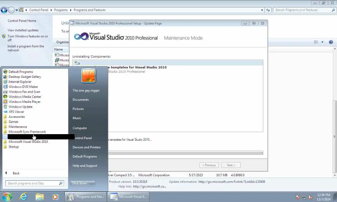Switch to Programs and Features taskbar button
Viewport: 337px width, 202px height.
click(86, 197)
